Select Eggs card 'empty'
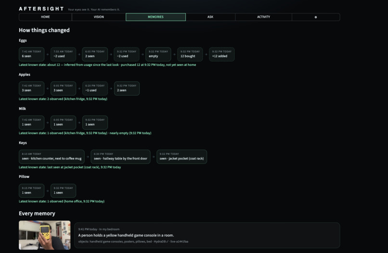388x253 pixels. tap(158, 54)
